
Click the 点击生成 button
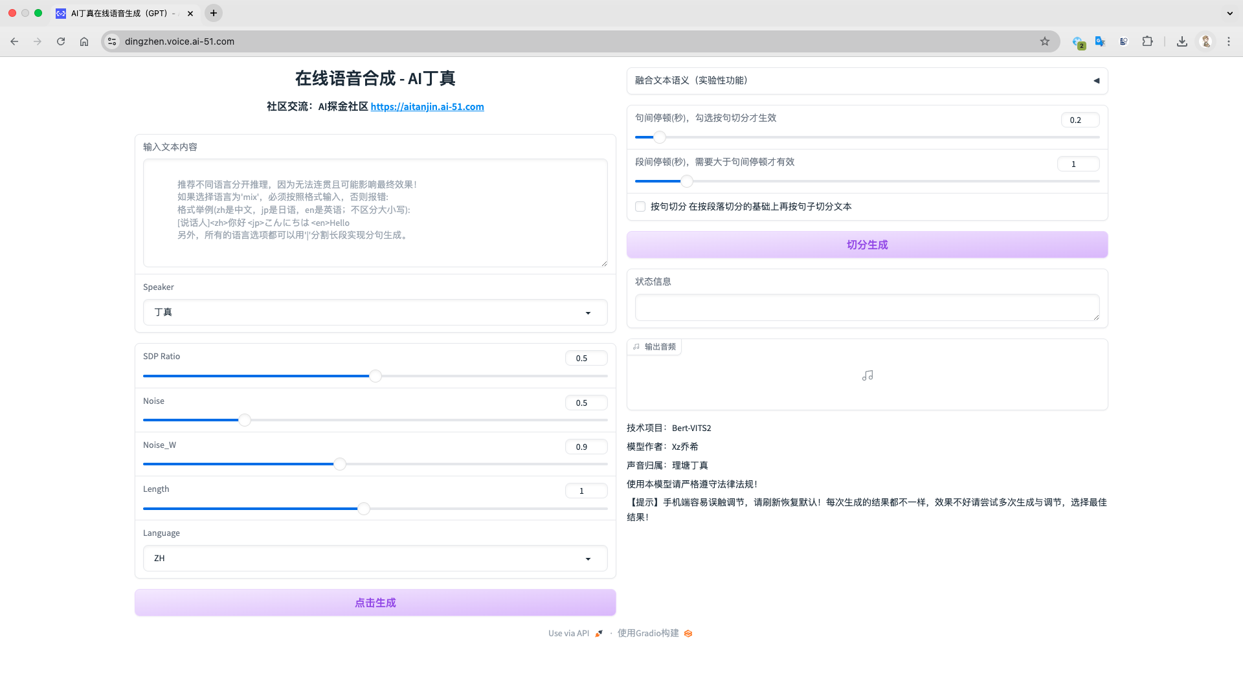point(375,603)
